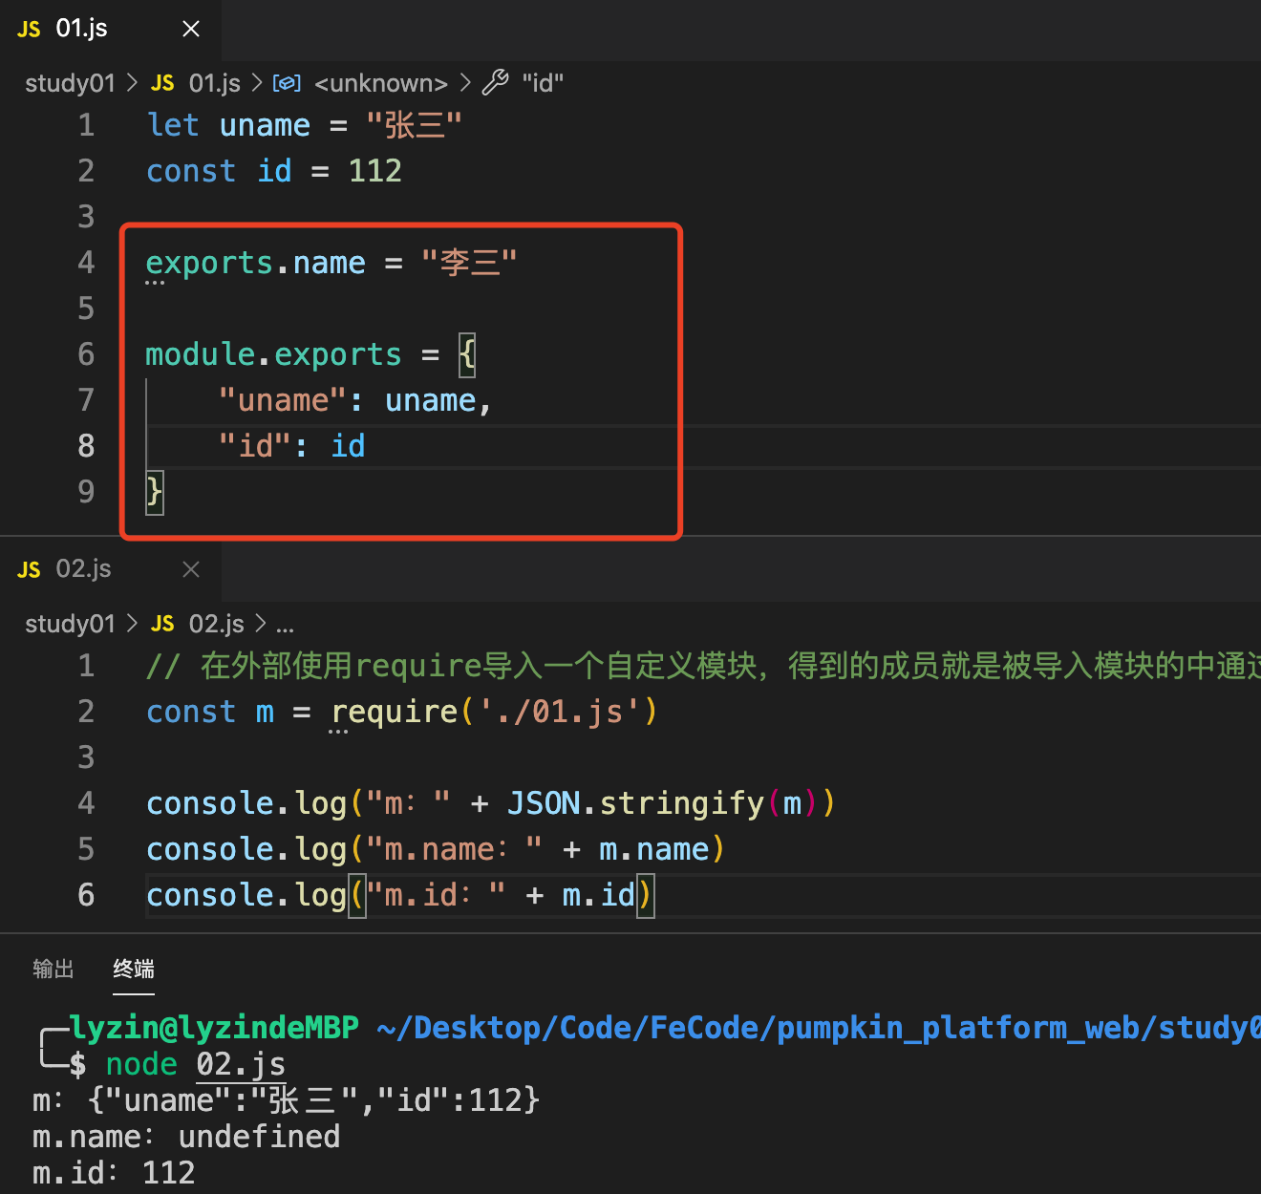Expand chevron after 01.js in breadcrumb
This screenshot has width=1261, height=1194.
pyautogui.click(x=257, y=83)
